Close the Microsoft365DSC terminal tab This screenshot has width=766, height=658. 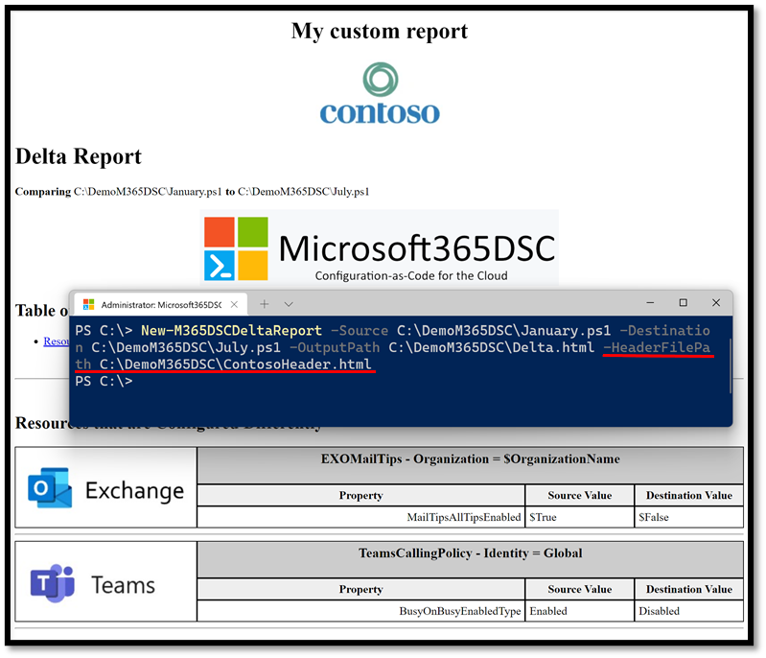point(235,304)
